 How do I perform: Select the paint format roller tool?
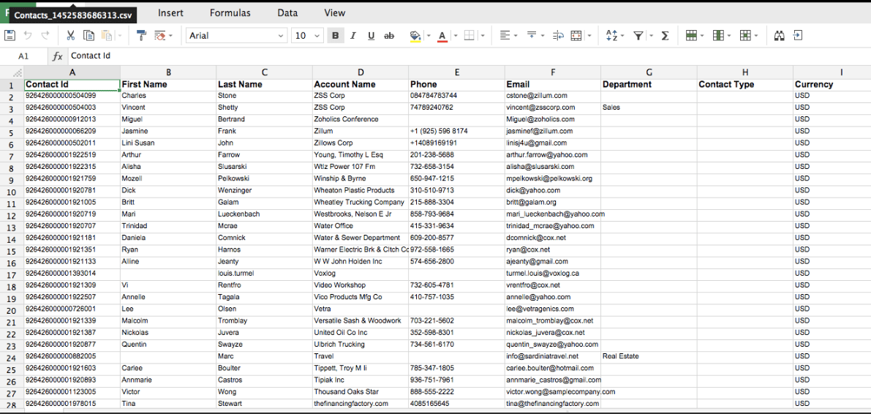pyautogui.click(x=142, y=35)
